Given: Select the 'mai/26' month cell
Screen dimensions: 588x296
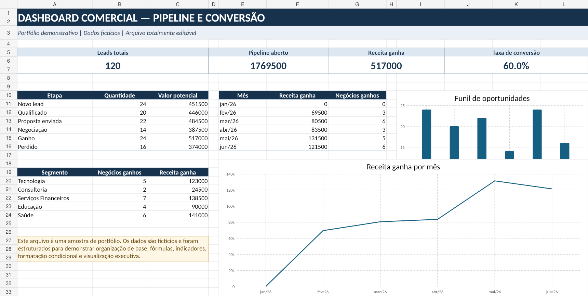Looking at the screenshot, I should pos(243,138).
